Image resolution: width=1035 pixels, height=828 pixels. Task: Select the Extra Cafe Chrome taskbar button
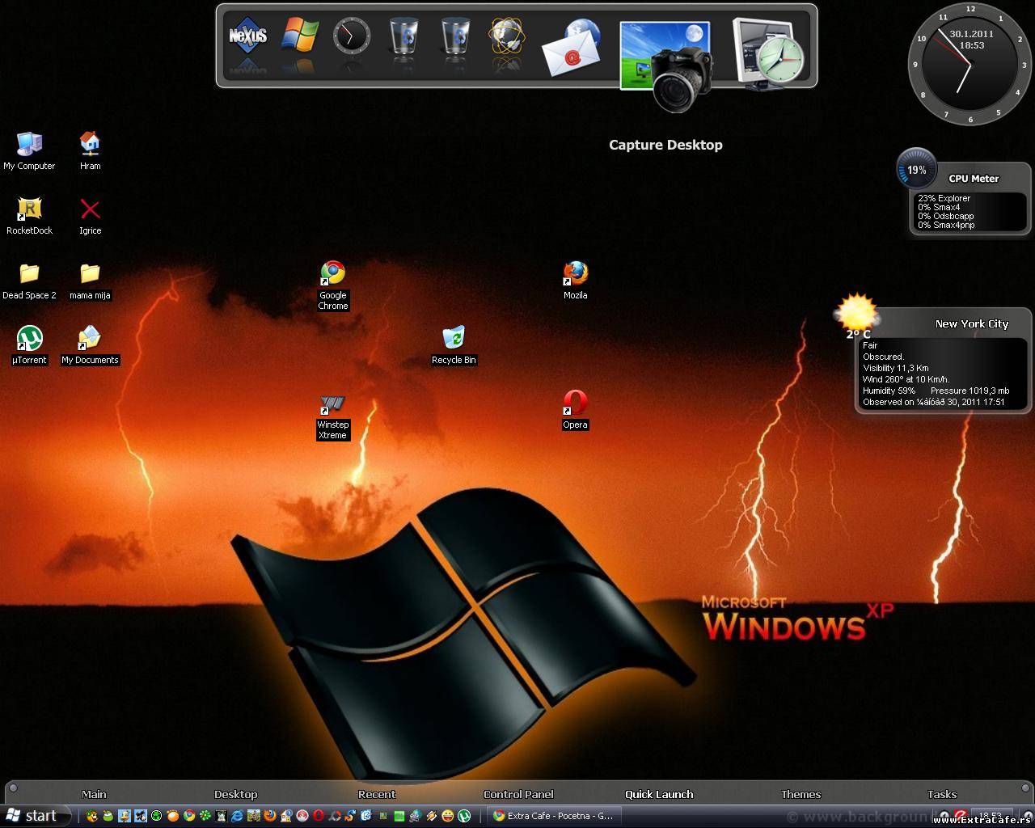556,816
